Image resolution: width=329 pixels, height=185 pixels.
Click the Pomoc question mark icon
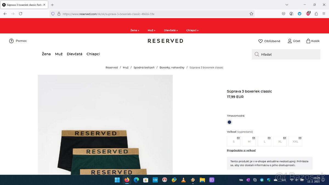click(11, 41)
